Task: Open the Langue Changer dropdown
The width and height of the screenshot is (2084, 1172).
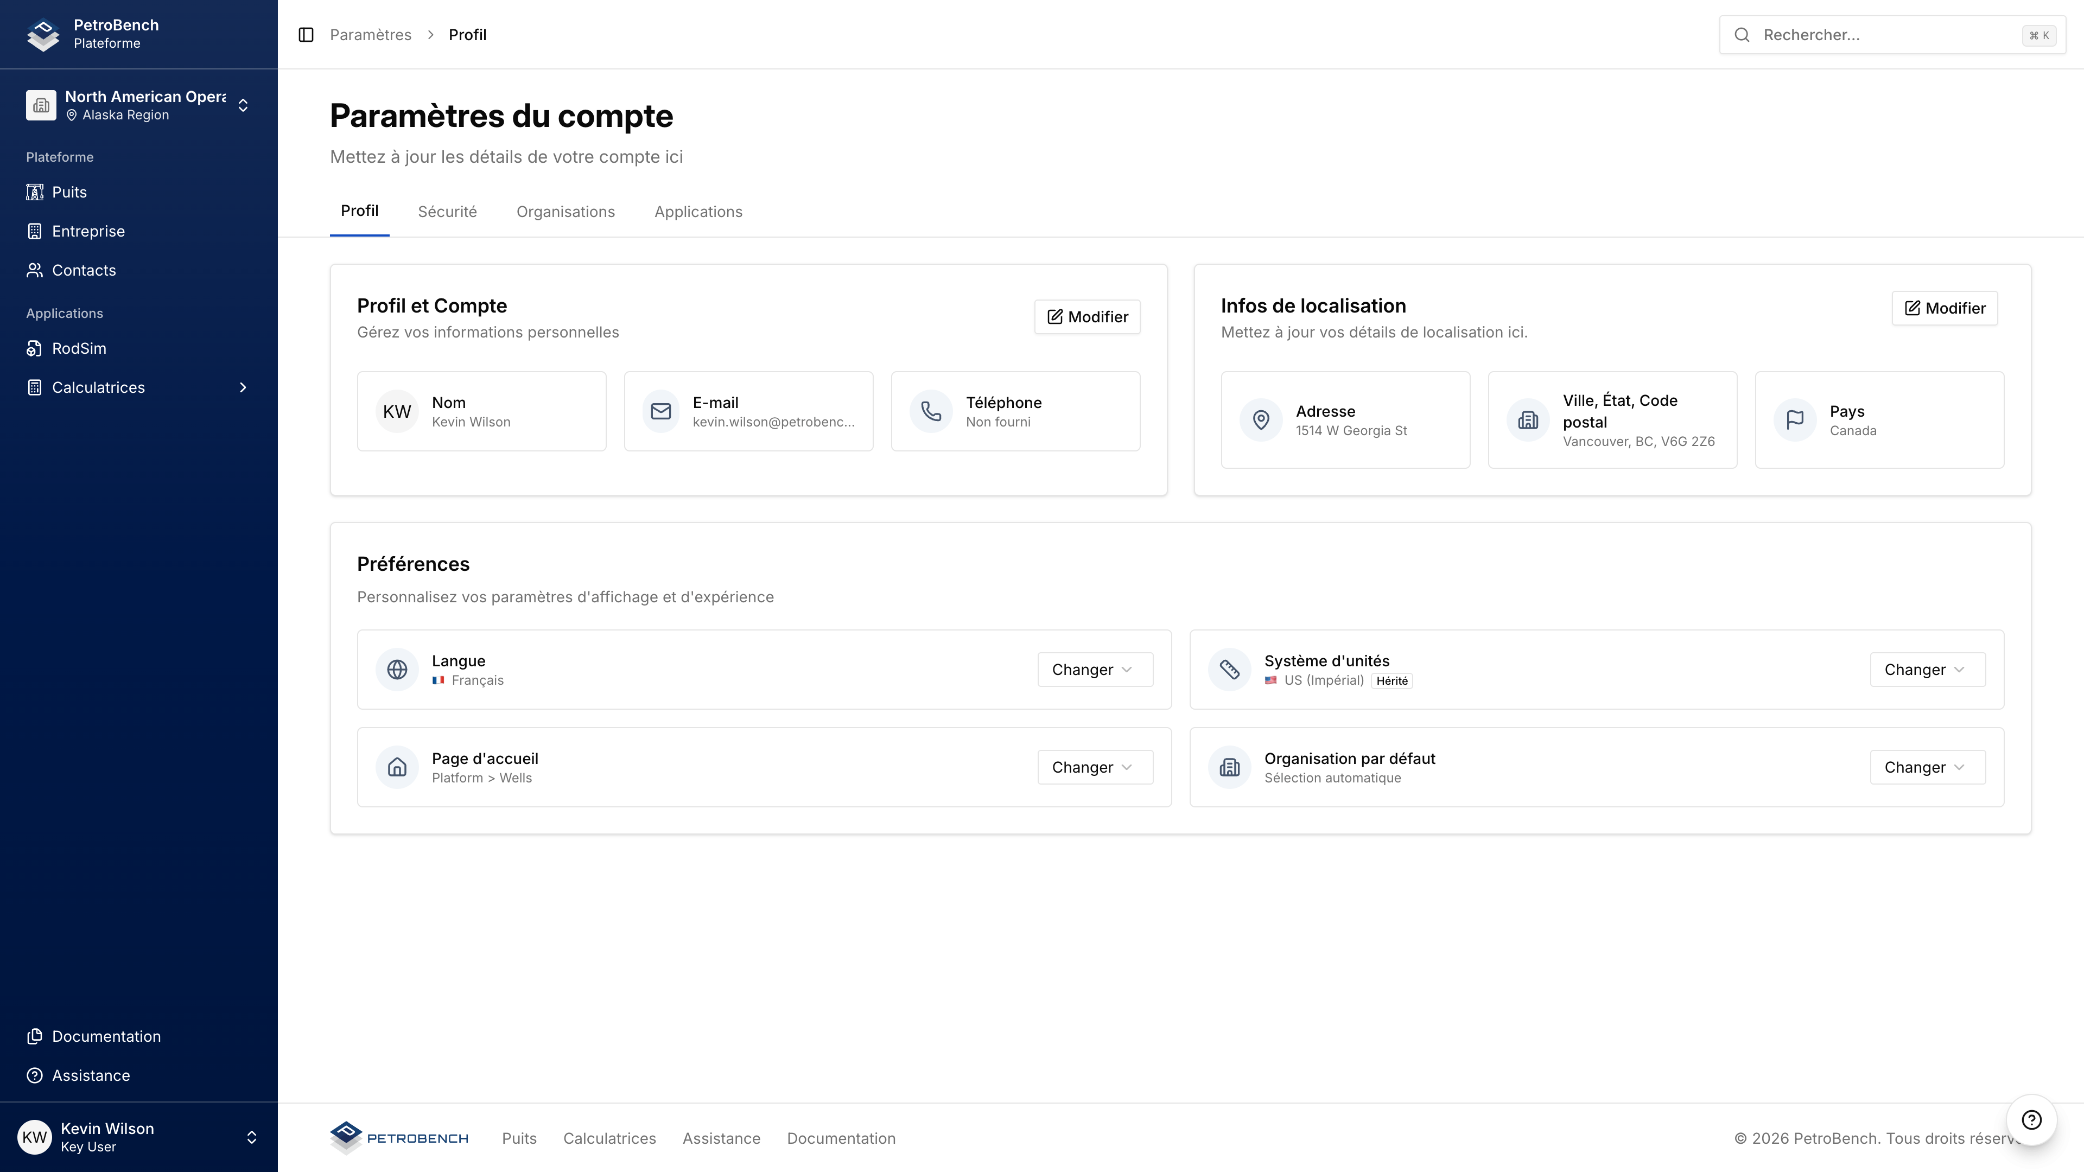Action: tap(1095, 670)
